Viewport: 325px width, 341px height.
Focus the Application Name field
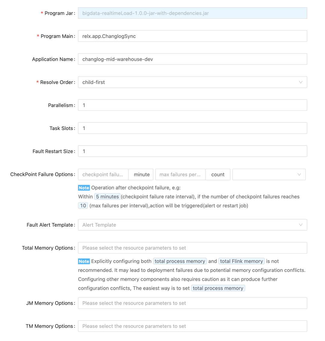[x=192, y=59]
